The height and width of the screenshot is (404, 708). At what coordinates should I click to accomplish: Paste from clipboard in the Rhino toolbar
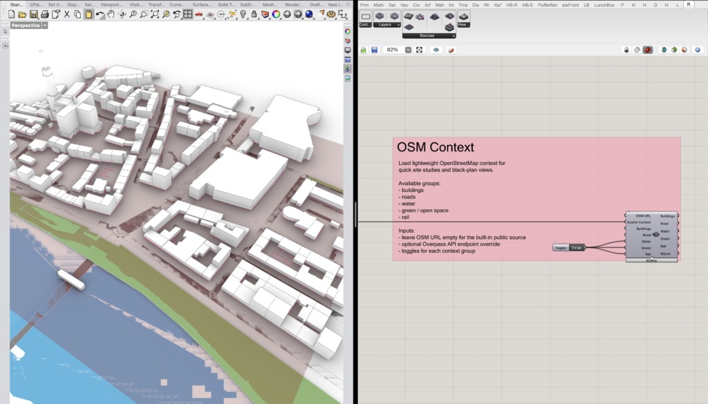[x=88, y=15]
